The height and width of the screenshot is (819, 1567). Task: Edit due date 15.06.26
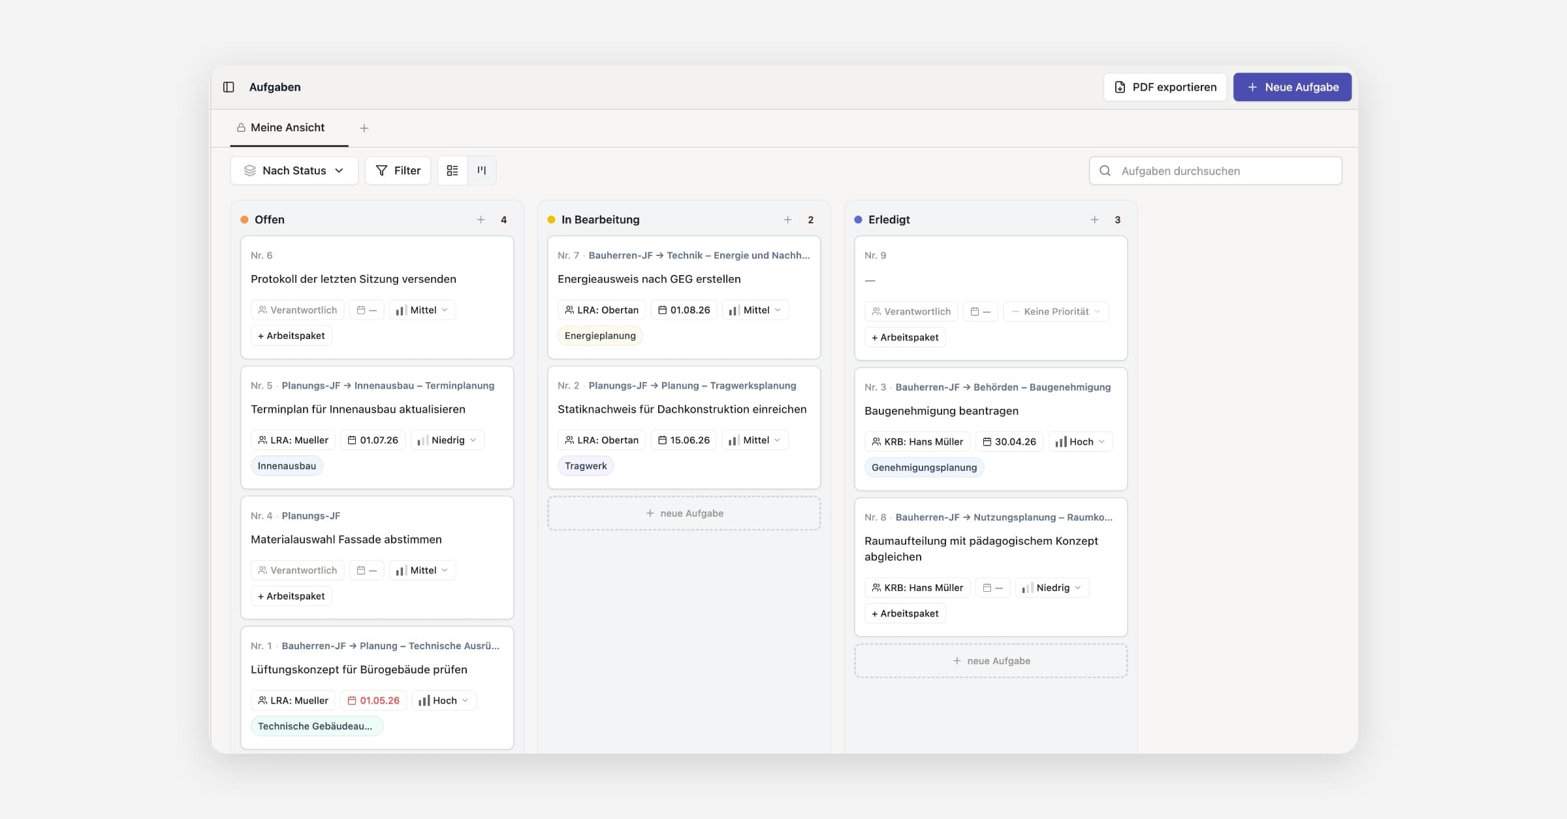[684, 440]
